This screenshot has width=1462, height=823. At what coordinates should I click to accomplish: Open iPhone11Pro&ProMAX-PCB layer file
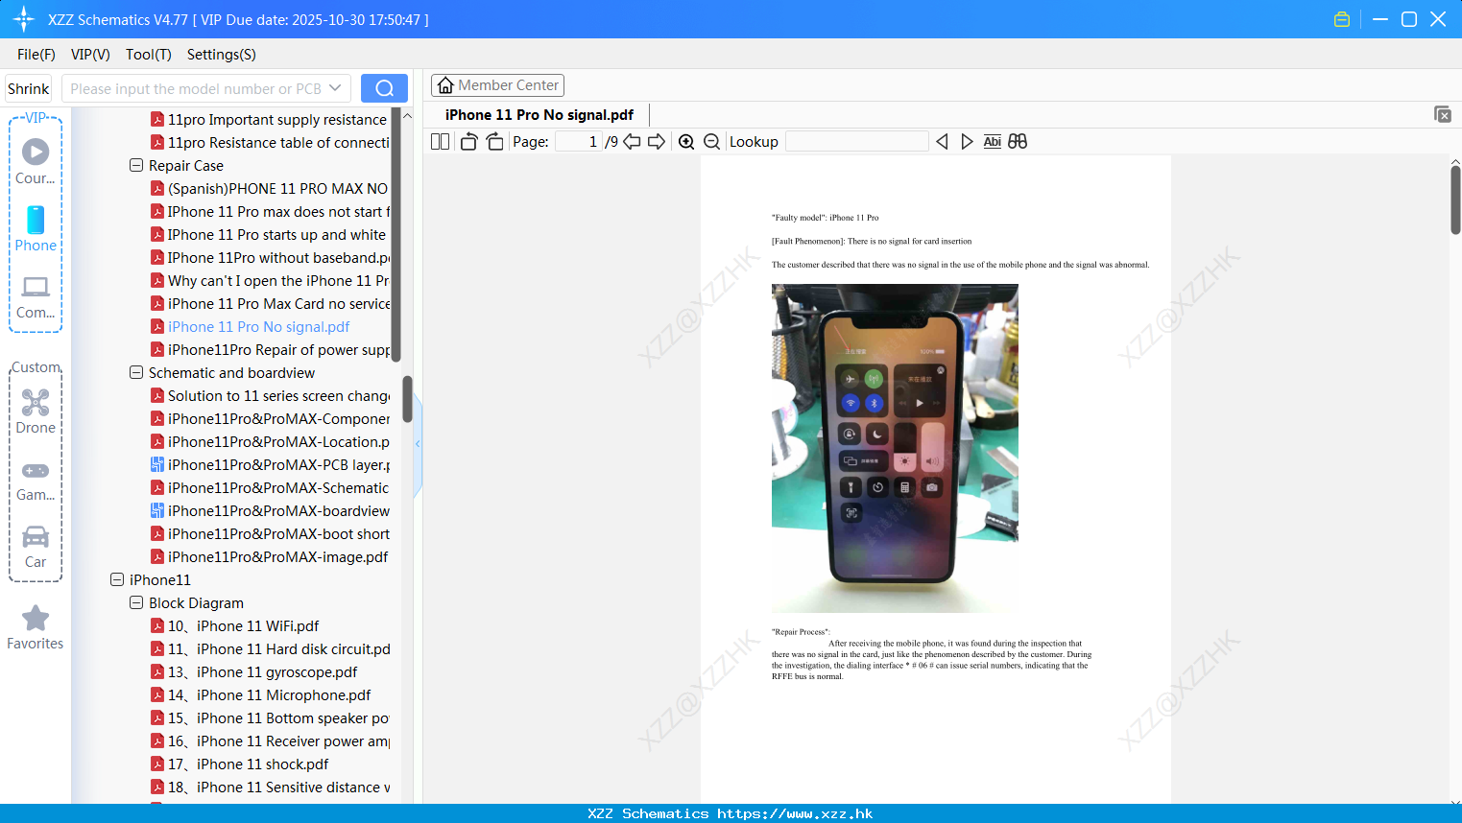pos(270,464)
